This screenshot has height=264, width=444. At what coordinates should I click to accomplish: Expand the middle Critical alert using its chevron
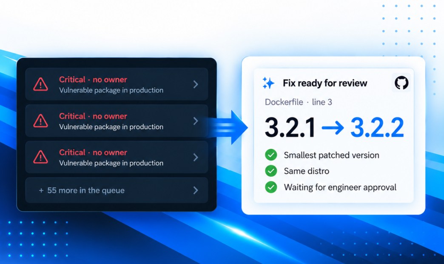tap(195, 121)
